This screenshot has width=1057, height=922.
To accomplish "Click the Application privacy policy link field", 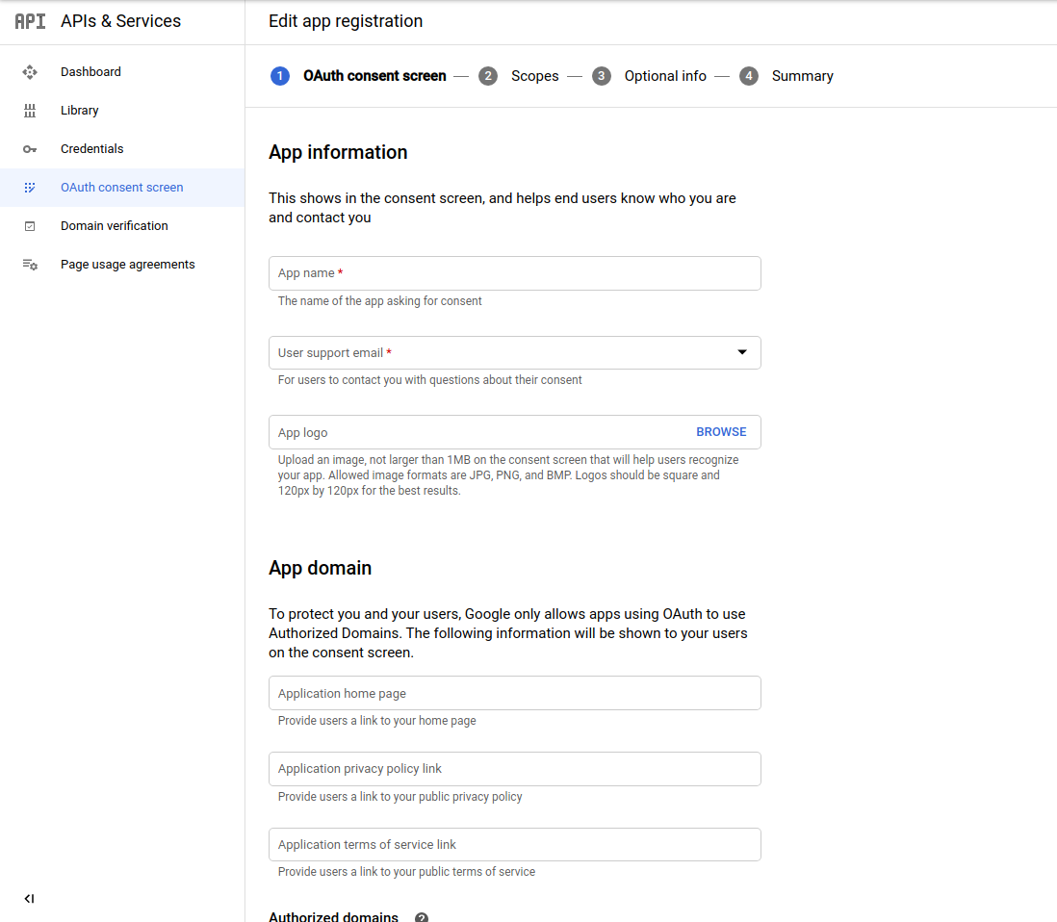I will coord(514,768).
